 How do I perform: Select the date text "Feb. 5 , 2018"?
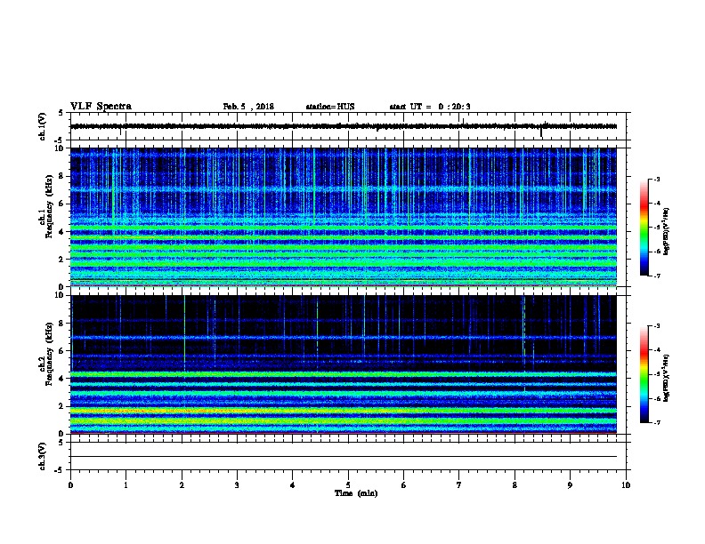248,107
